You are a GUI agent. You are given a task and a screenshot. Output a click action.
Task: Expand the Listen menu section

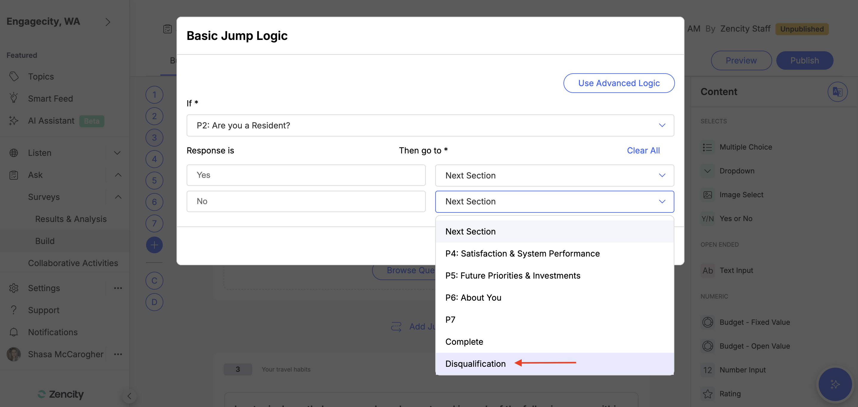click(x=117, y=153)
